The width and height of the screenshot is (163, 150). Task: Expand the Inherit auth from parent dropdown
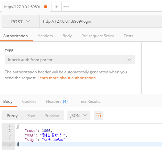coord(70,59)
